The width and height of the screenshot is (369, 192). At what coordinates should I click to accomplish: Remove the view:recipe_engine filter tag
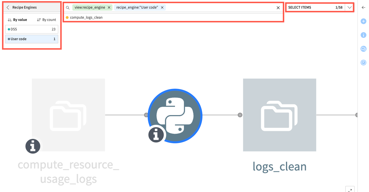(x=109, y=8)
